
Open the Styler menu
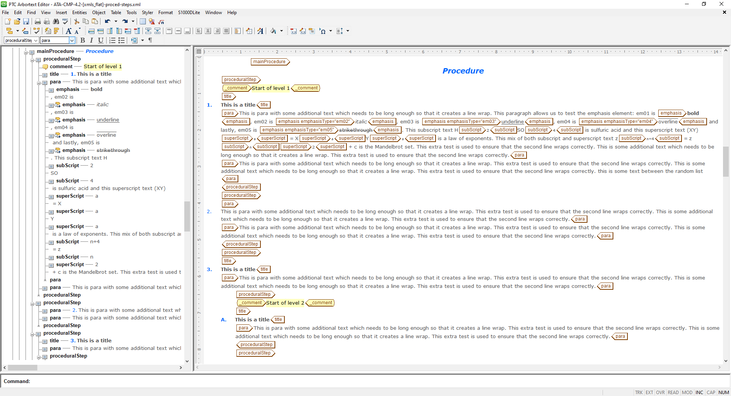pos(147,12)
